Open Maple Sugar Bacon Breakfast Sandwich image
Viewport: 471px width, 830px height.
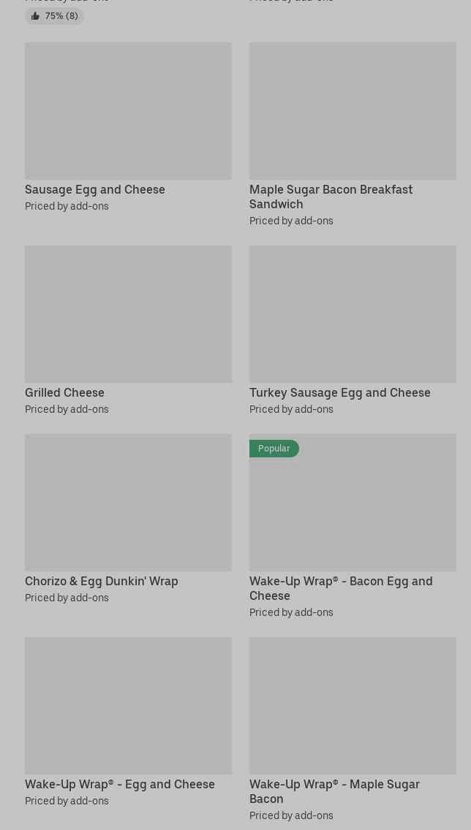point(353,110)
